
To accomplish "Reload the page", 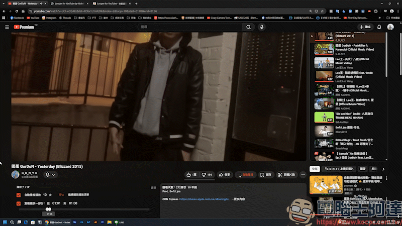I will point(17,11).
